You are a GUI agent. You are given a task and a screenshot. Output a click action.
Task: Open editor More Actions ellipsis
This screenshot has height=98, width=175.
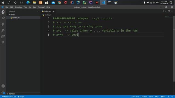(172, 11)
